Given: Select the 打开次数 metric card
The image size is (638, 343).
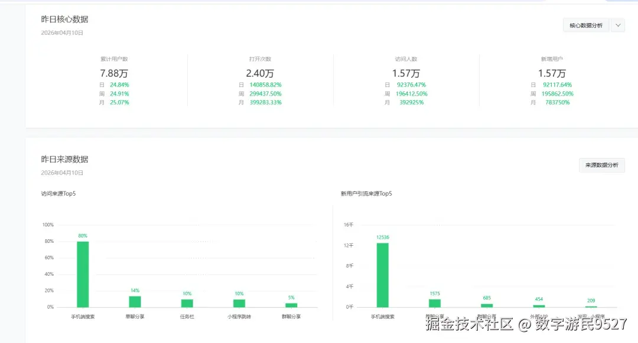Looking at the screenshot, I should point(259,58).
